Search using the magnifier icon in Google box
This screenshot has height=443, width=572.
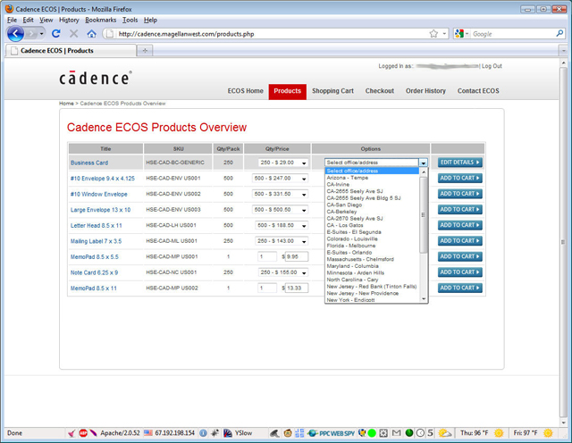(559, 34)
